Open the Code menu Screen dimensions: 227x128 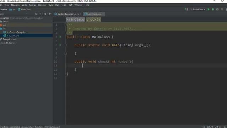[24, 5]
